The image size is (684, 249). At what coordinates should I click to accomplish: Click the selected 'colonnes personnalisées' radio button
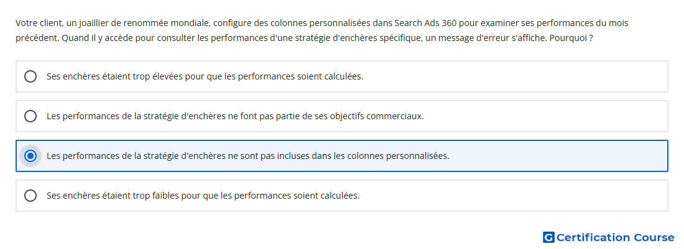tap(30, 156)
